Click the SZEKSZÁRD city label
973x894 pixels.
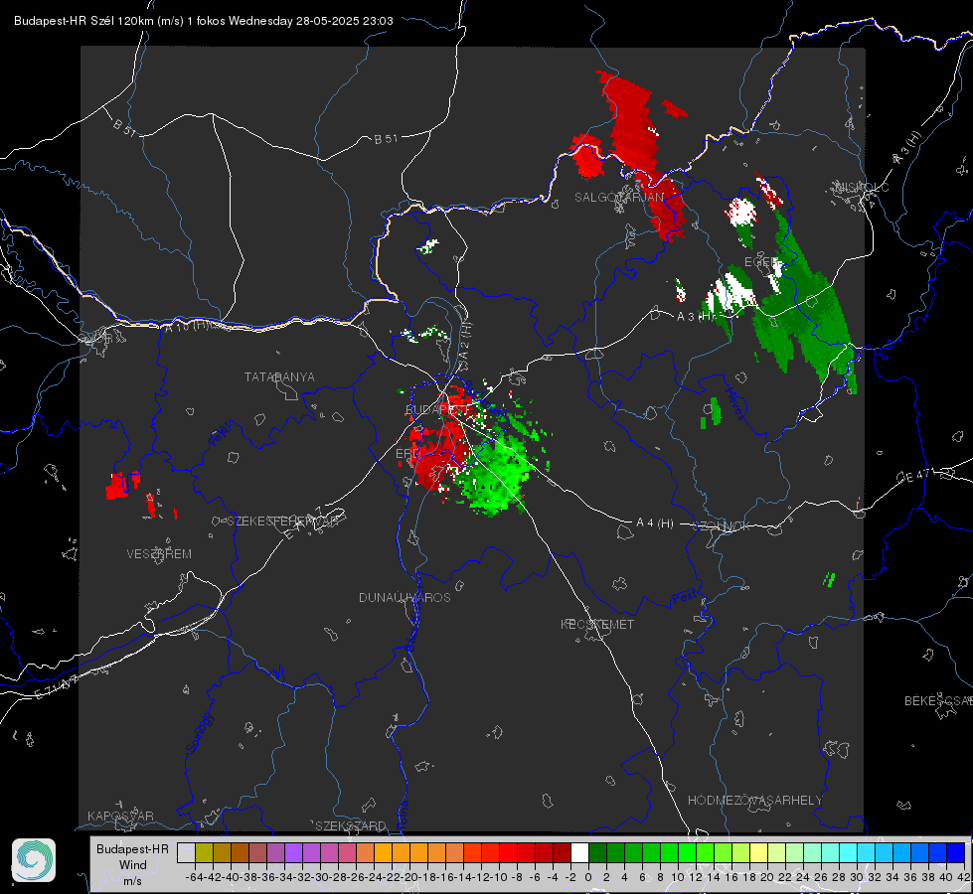coord(351,825)
